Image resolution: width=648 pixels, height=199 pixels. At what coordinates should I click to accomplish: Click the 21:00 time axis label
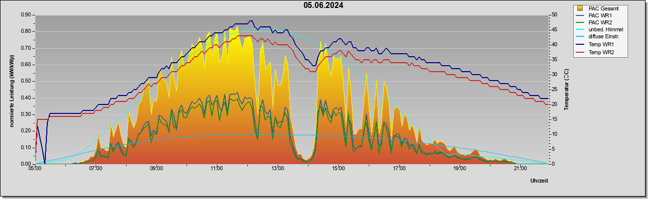(520, 169)
